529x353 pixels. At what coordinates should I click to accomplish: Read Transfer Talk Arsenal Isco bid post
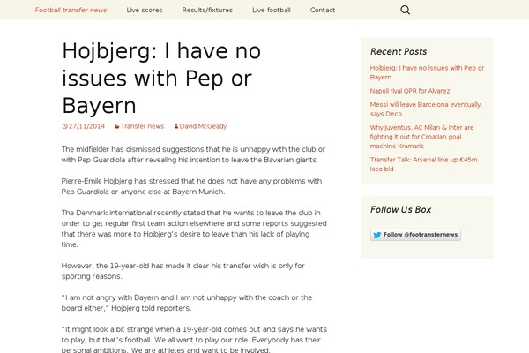pyautogui.click(x=423, y=164)
